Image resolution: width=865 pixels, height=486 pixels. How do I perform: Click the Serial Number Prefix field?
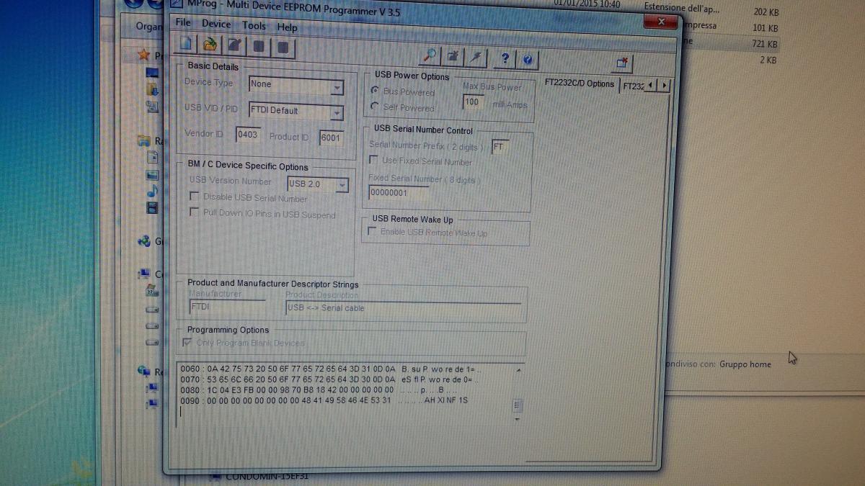pyautogui.click(x=500, y=146)
